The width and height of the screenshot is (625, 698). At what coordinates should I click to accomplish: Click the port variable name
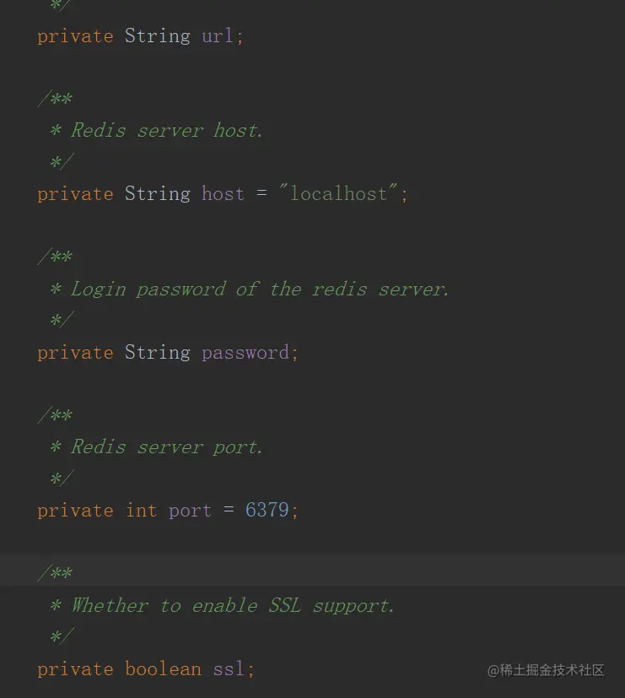[x=190, y=511]
